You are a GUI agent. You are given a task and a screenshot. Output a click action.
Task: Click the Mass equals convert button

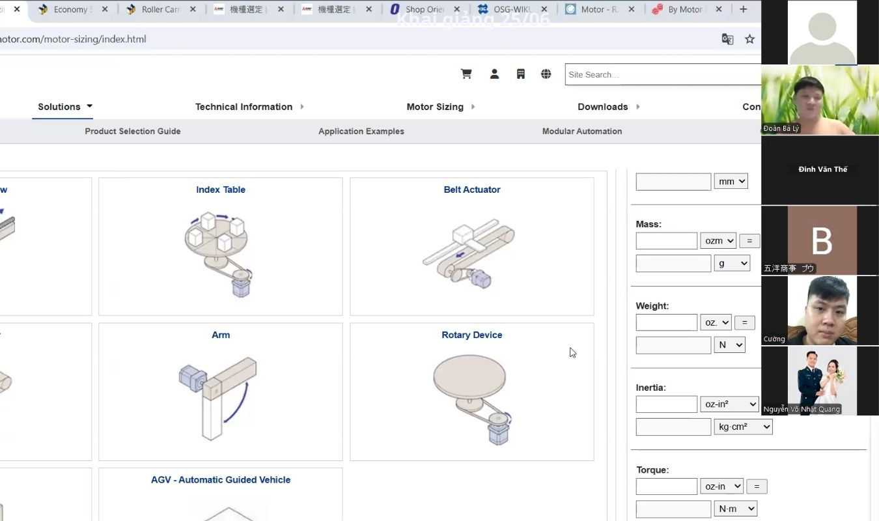749,241
